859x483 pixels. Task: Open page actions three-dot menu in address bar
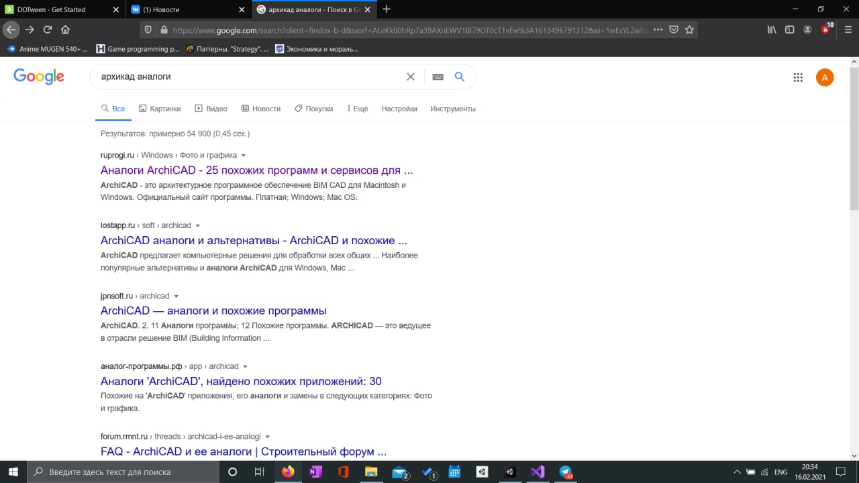pos(658,30)
